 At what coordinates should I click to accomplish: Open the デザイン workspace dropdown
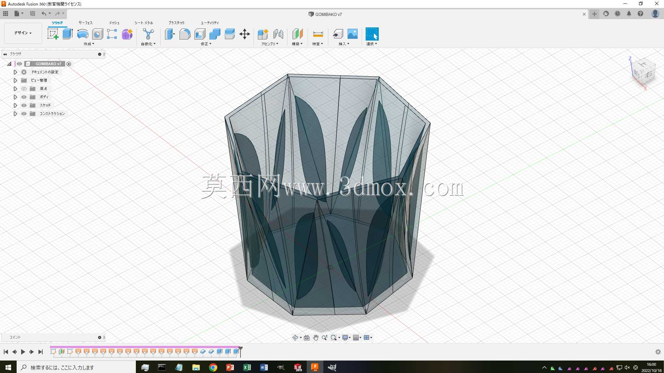[23, 33]
